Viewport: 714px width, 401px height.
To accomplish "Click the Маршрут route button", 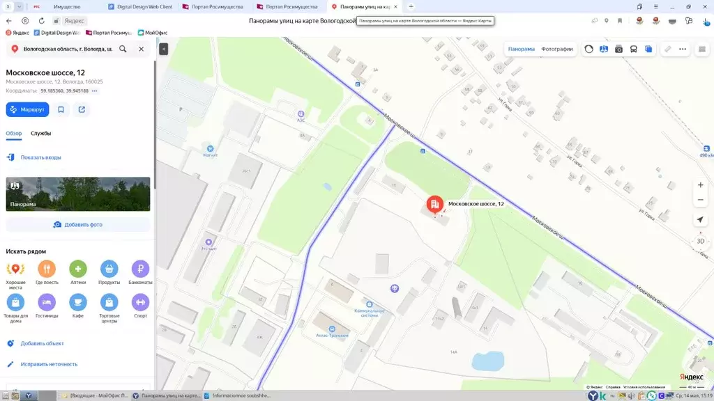I will [x=27, y=109].
